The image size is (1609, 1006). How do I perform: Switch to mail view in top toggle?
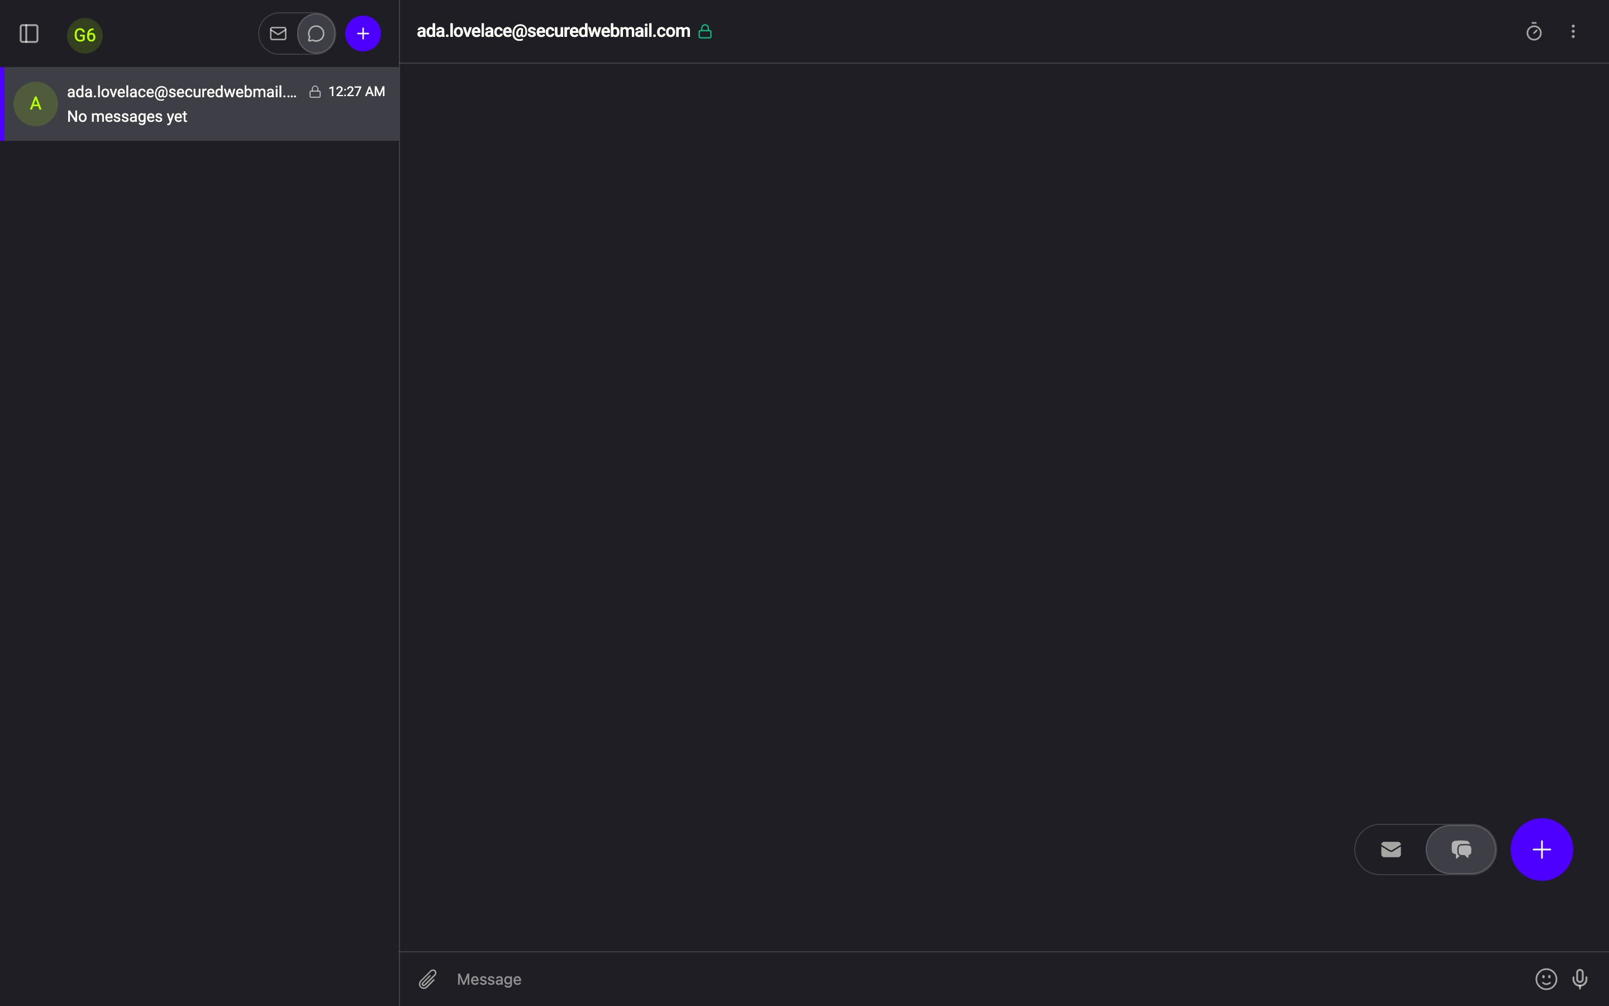coord(278,34)
